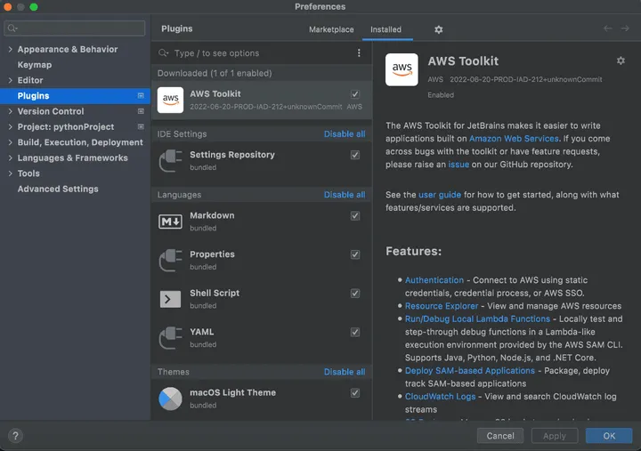
Task: Expand Appearance & Behavior settings
Action: [10, 50]
